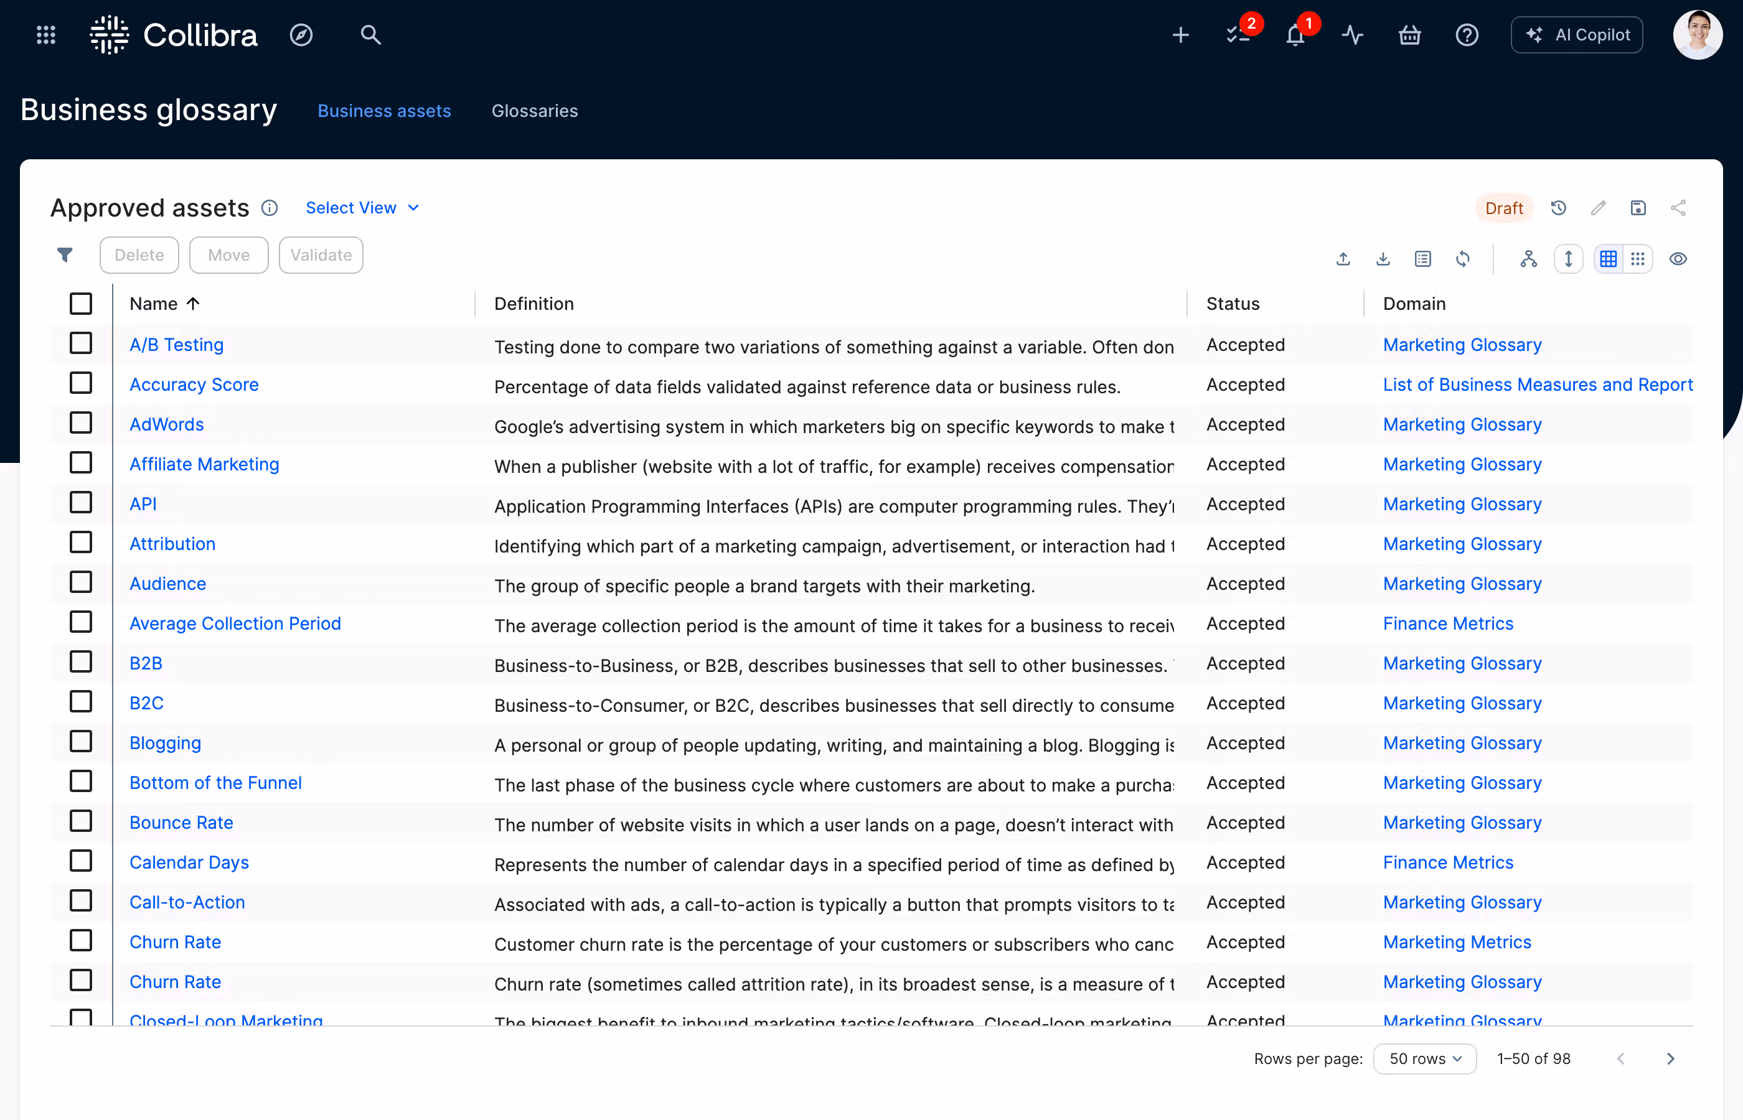The image size is (1743, 1120).
Task: Open the 50 rows per page dropdown
Action: click(1424, 1059)
